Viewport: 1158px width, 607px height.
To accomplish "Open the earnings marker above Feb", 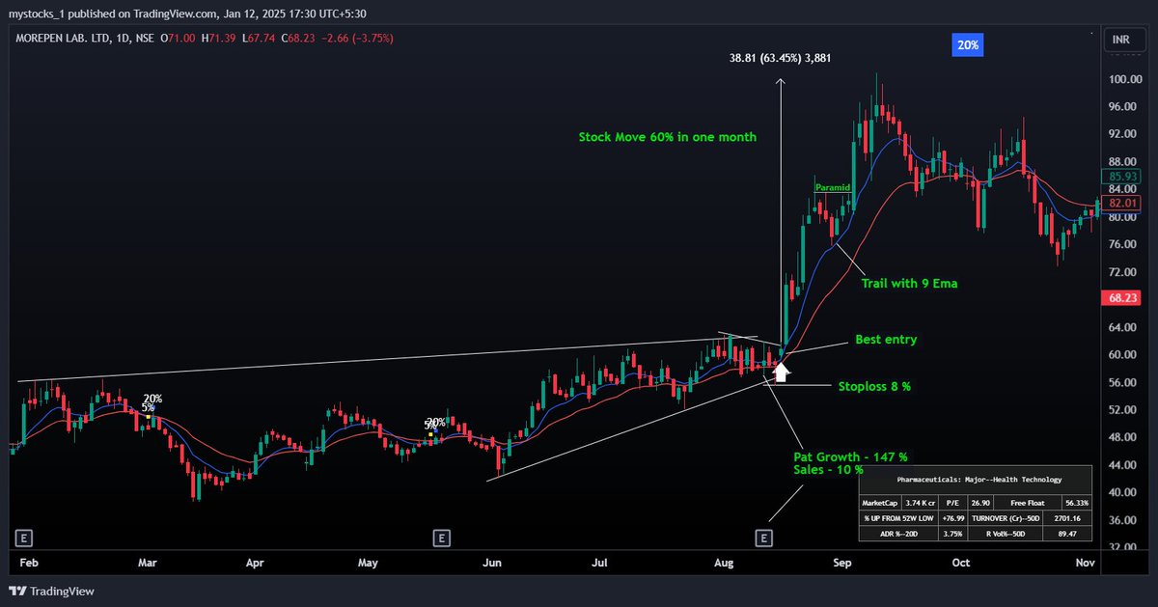I will [x=23, y=538].
